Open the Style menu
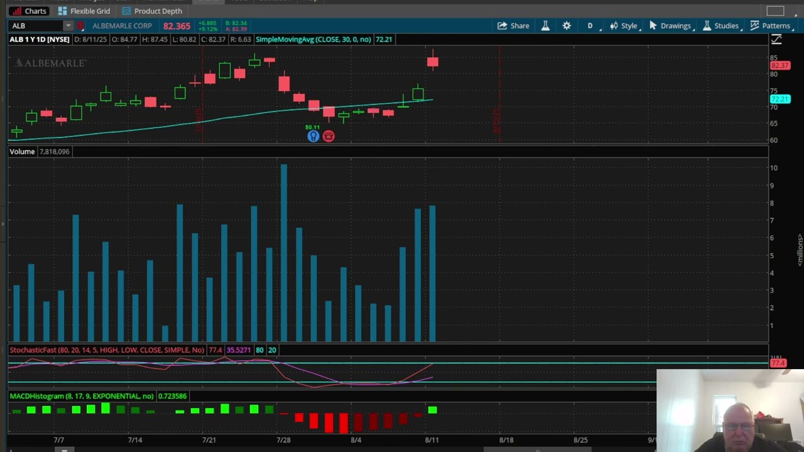Screen dimensions: 804x452 pyautogui.click(x=624, y=26)
